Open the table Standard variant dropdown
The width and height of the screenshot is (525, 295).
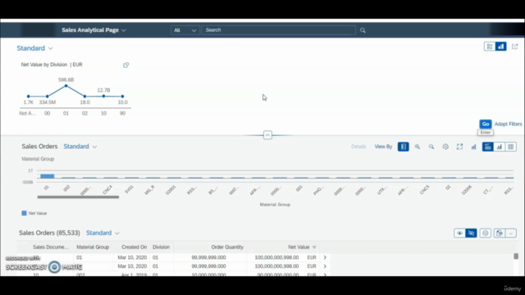point(103,233)
